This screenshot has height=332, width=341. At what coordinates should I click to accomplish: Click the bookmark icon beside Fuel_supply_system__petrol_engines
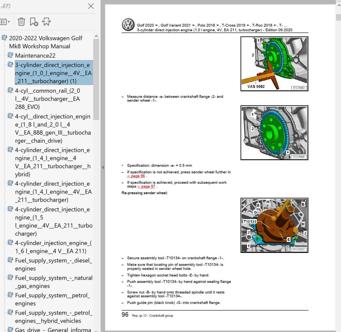click(11, 295)
